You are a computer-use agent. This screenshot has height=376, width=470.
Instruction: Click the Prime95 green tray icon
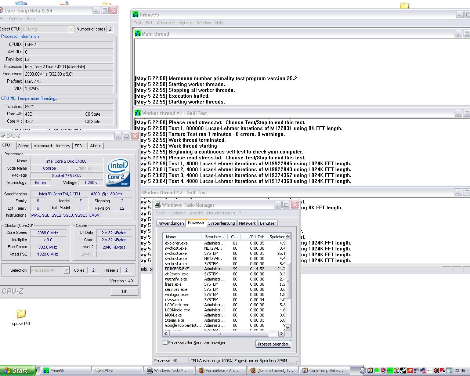[x=390, y=370]
